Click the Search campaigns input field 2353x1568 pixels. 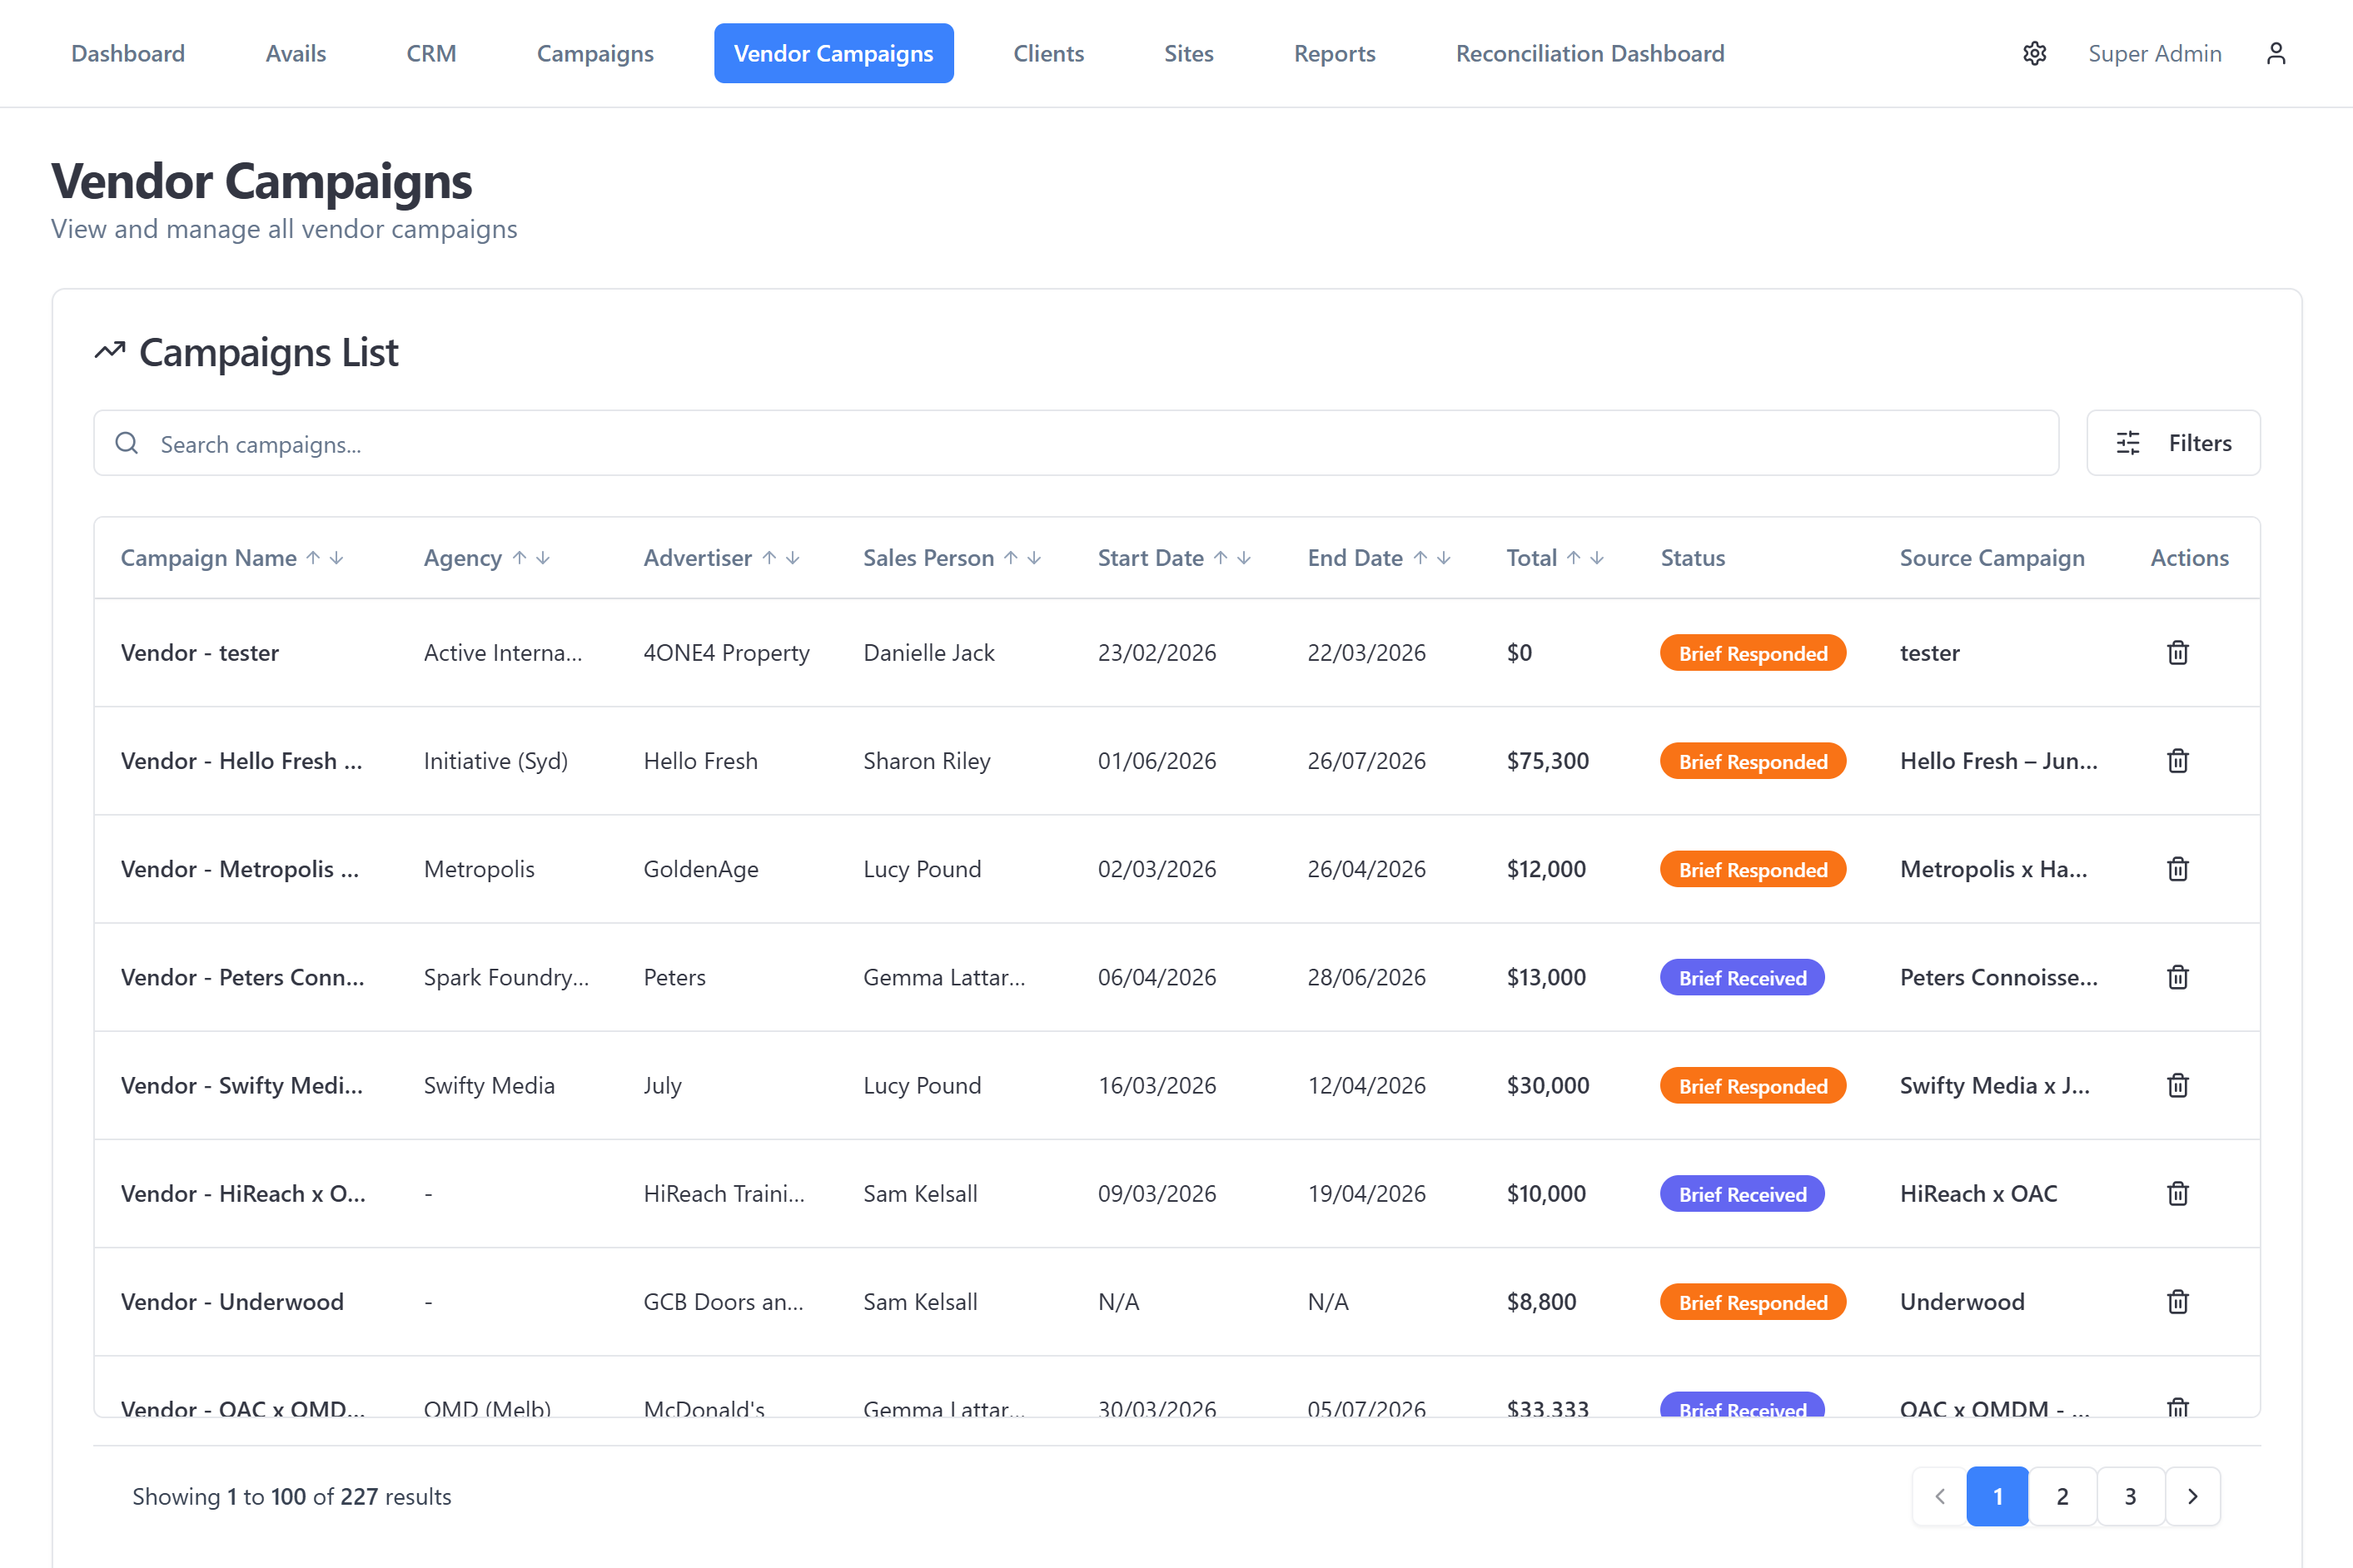pyautogui.click(x=1076, y=443)
